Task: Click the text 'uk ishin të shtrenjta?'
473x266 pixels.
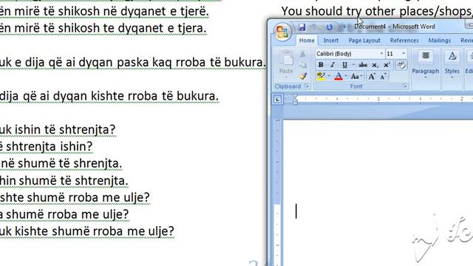Action: (58, 130)
